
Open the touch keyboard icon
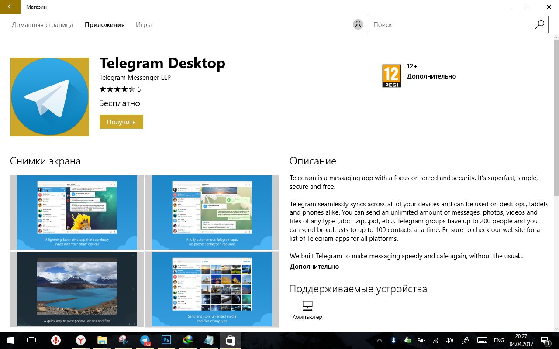point(482,340)
